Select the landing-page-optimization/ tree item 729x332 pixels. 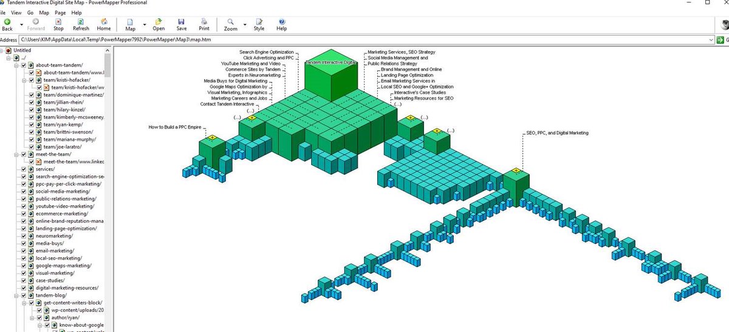[66, 228]
